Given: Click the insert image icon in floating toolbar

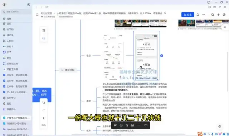Looking at the screenshot, I should click(133, 125).
